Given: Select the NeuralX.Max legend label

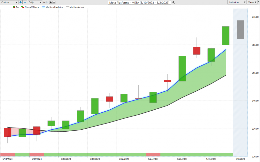Looking at the screenshot, I should pyautogui.click(x=31, y=7).
